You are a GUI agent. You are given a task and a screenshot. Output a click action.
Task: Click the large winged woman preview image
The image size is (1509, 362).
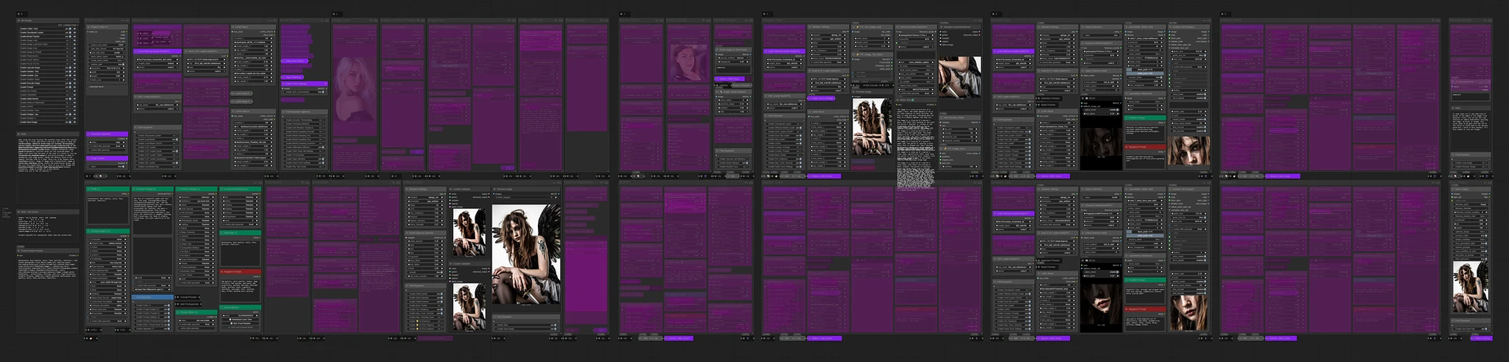click(x=525, y=254)
